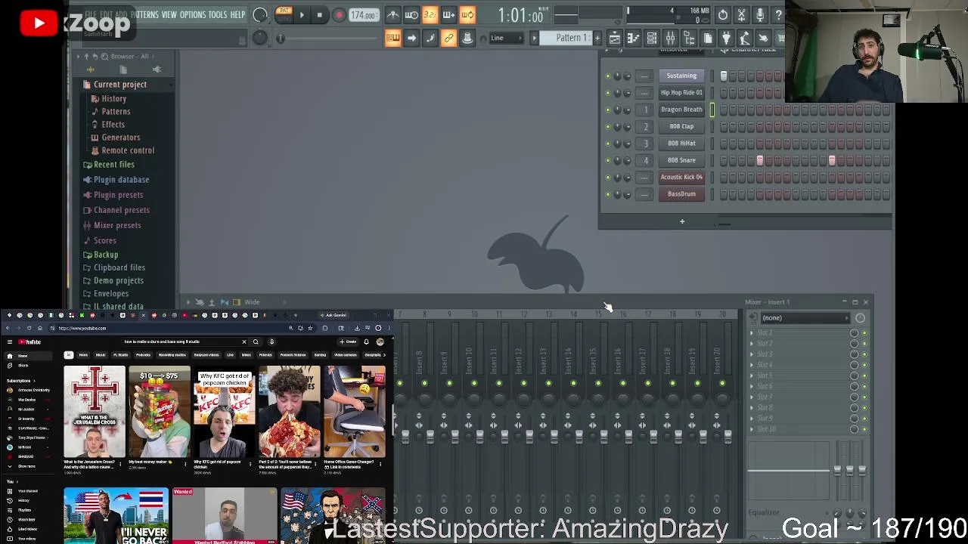Open the HELP menu
968x544 pixels.
[x=237, y=14]
